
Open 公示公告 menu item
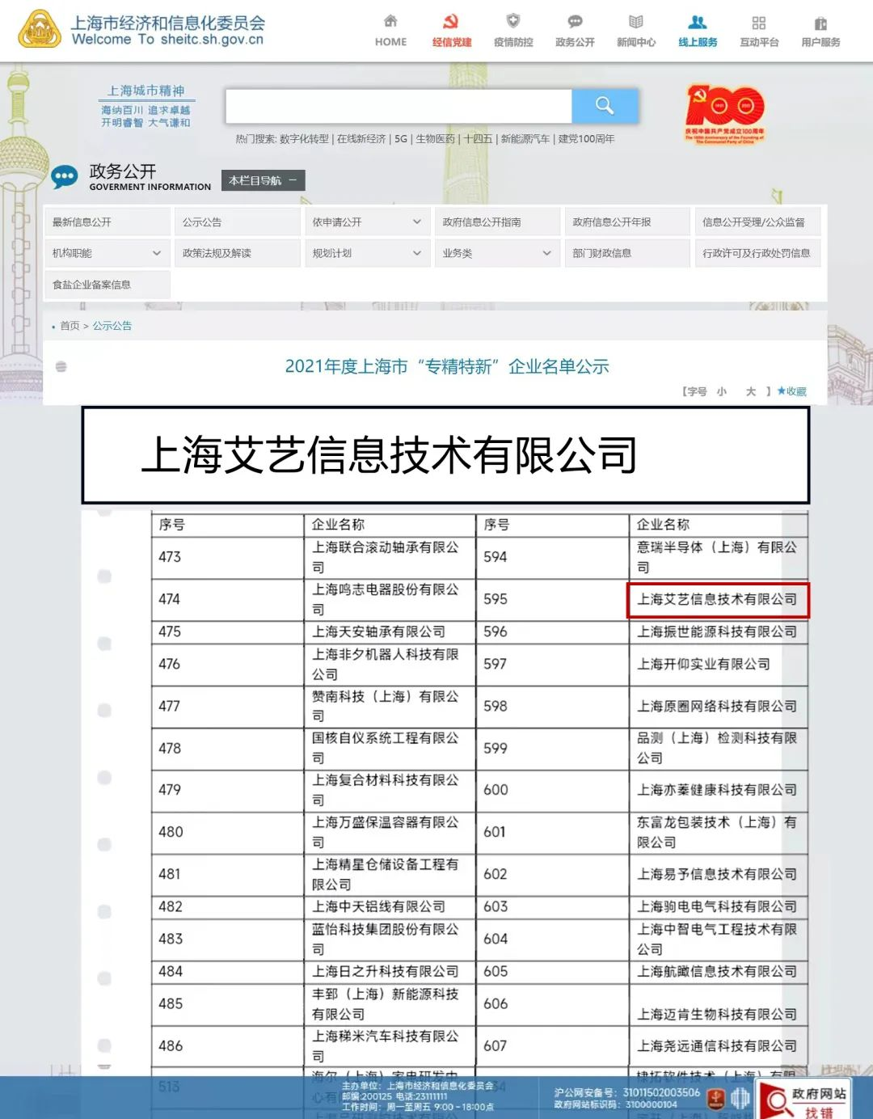238,222
